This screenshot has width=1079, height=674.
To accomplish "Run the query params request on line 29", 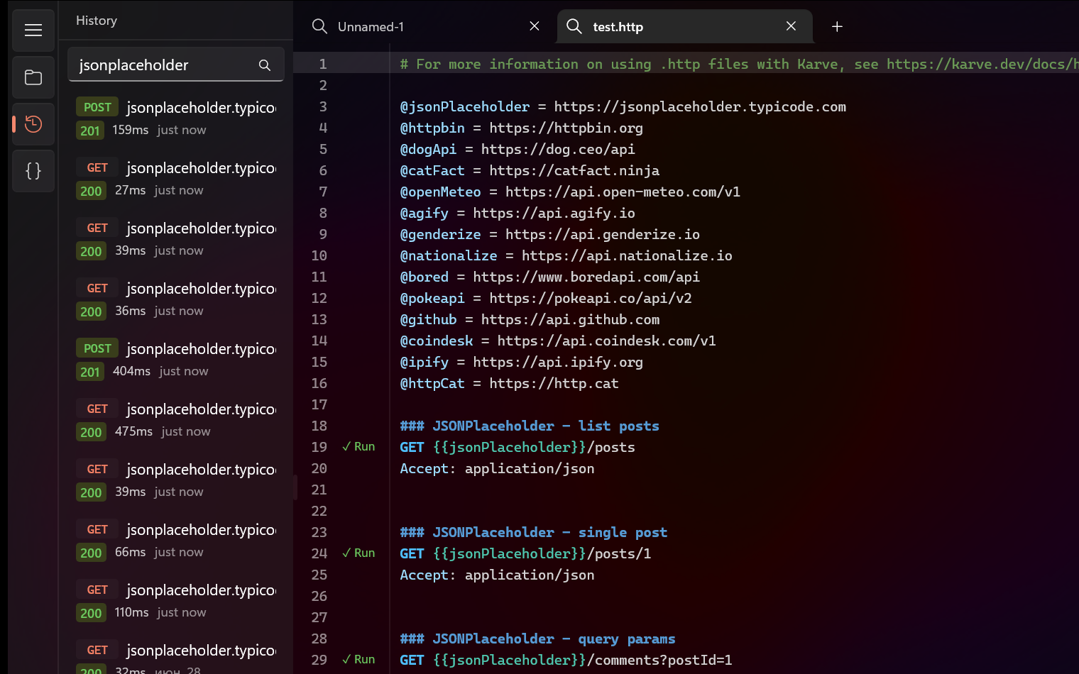I will (358, 659).
